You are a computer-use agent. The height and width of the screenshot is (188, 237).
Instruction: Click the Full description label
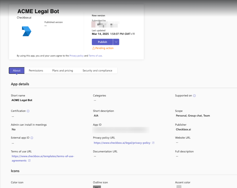point(184,151)
